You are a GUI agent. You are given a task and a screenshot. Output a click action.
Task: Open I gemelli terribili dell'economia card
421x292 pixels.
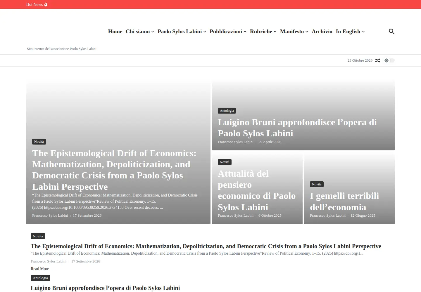tap(344, 201)
